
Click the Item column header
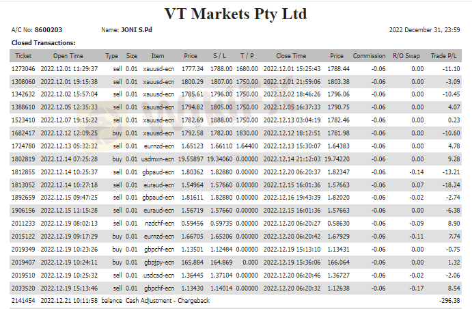158,56
